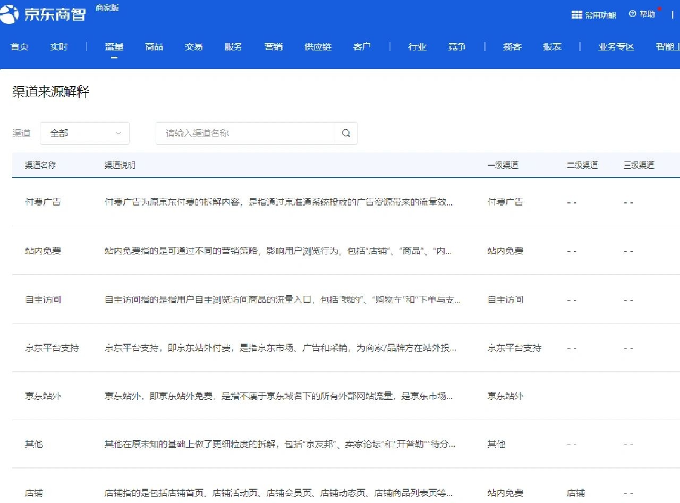
Task: Select the 流量 menu item
Action: (x=114, y=47)
